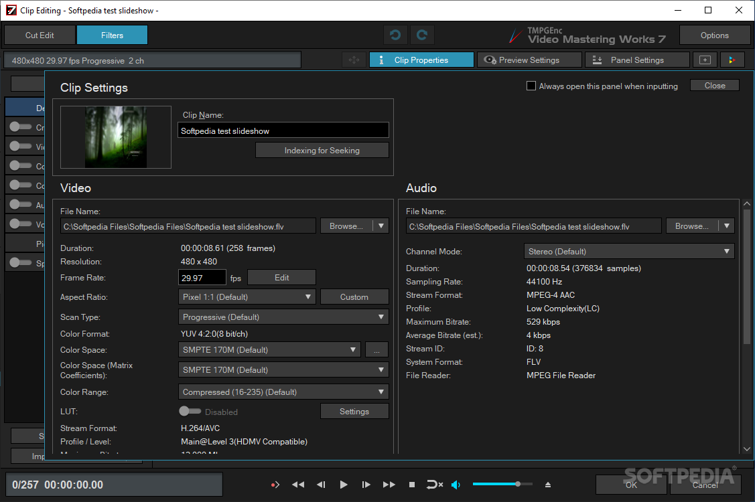Image resolution: width=755 pixels, height=502 pixels.
Task: Check Always open this panel when inputting
Action: coord(531,86)
